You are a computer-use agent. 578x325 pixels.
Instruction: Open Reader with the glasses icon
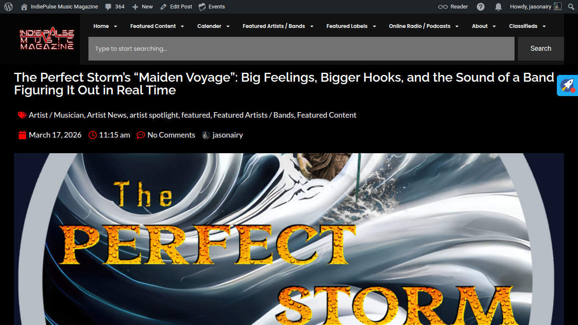(x=453, y=7)
